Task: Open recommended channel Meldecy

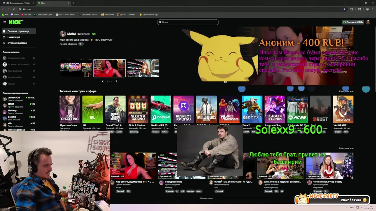Action: pos(19,112)
